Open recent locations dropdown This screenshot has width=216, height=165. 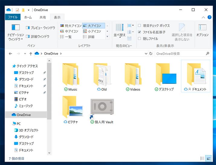(x=25, y=54)
